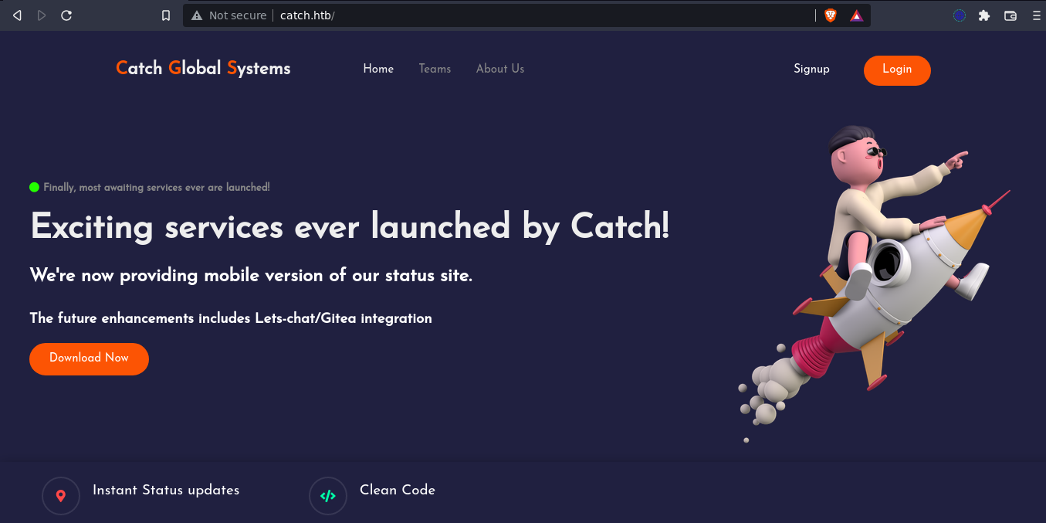Click the Catch Global Systems logo
This screenshot has width=1046, height=523.
[203, 68]
